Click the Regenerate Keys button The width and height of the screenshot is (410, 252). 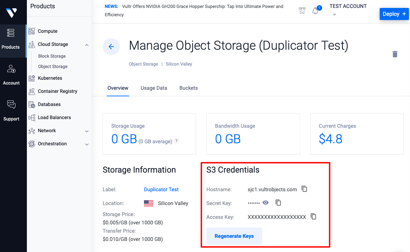tap(234, 236)
